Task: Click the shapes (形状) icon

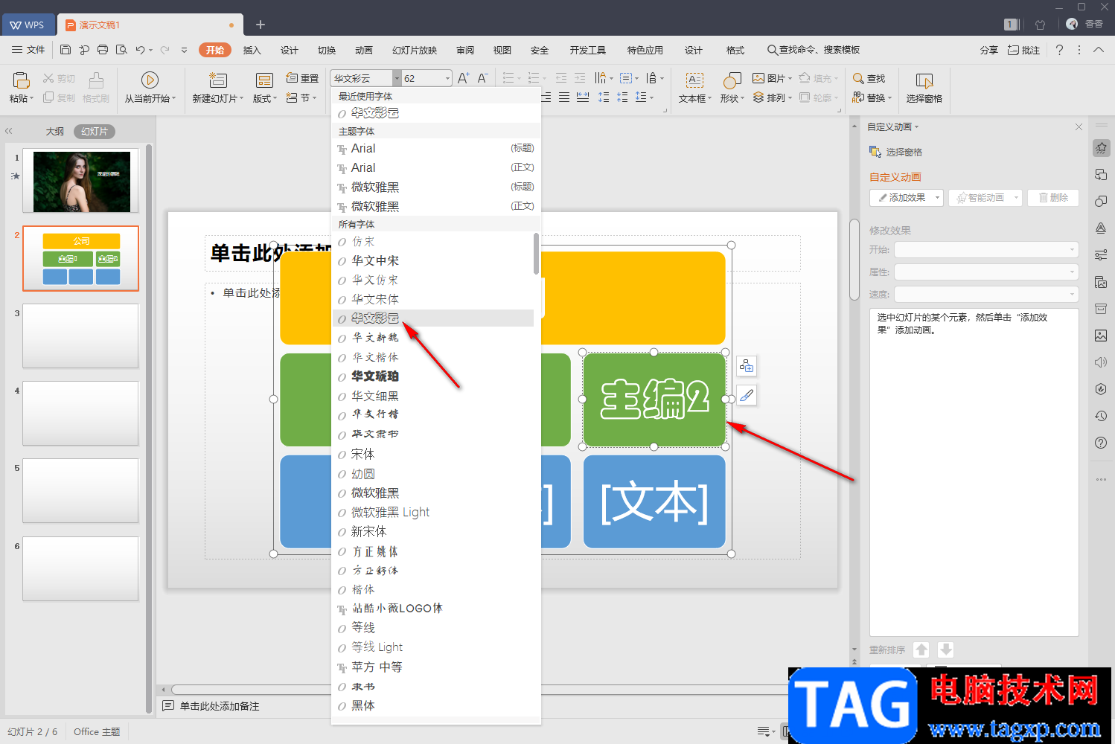Action: pos(732,80)
